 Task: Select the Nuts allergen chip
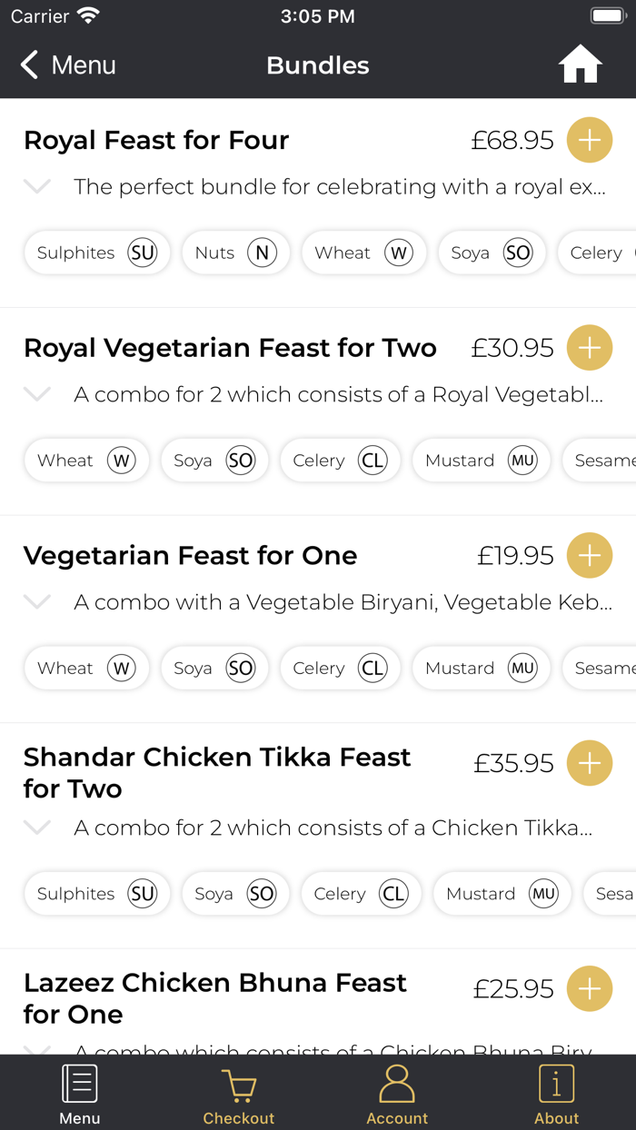coord(235,253)
